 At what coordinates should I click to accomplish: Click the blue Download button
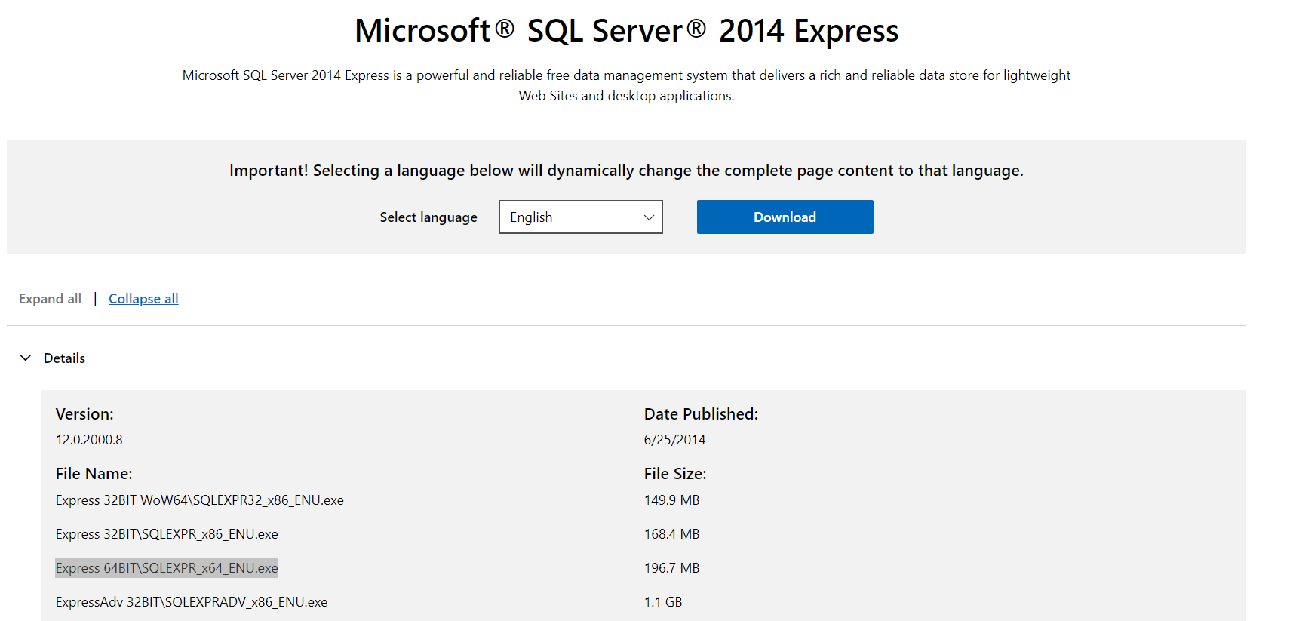click(785, 217)
